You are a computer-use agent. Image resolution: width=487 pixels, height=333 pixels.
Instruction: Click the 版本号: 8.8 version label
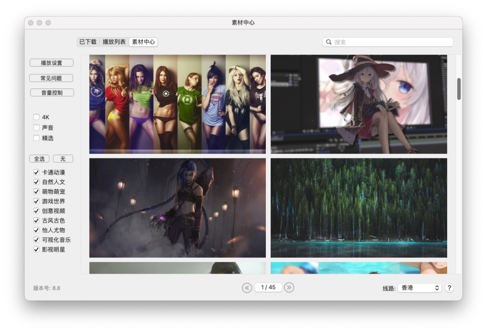[x=47, y=288]
